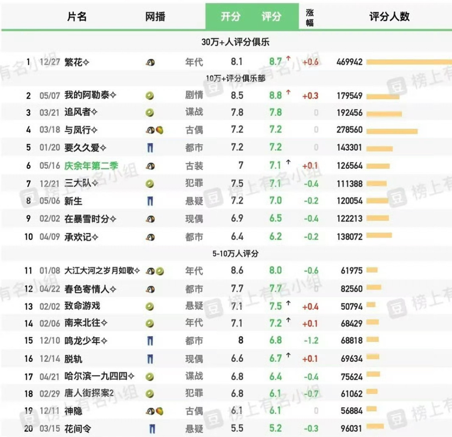The image size is (452, 437).
Task: Open the 繁花 title link
Action: (x=76, y=62)
